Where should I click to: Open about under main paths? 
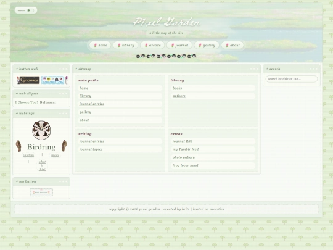(84, 120)
